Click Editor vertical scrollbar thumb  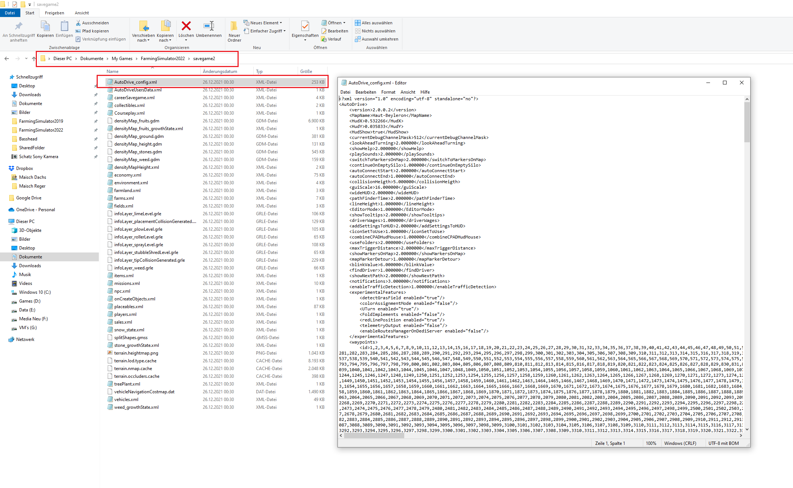[747, 122]
